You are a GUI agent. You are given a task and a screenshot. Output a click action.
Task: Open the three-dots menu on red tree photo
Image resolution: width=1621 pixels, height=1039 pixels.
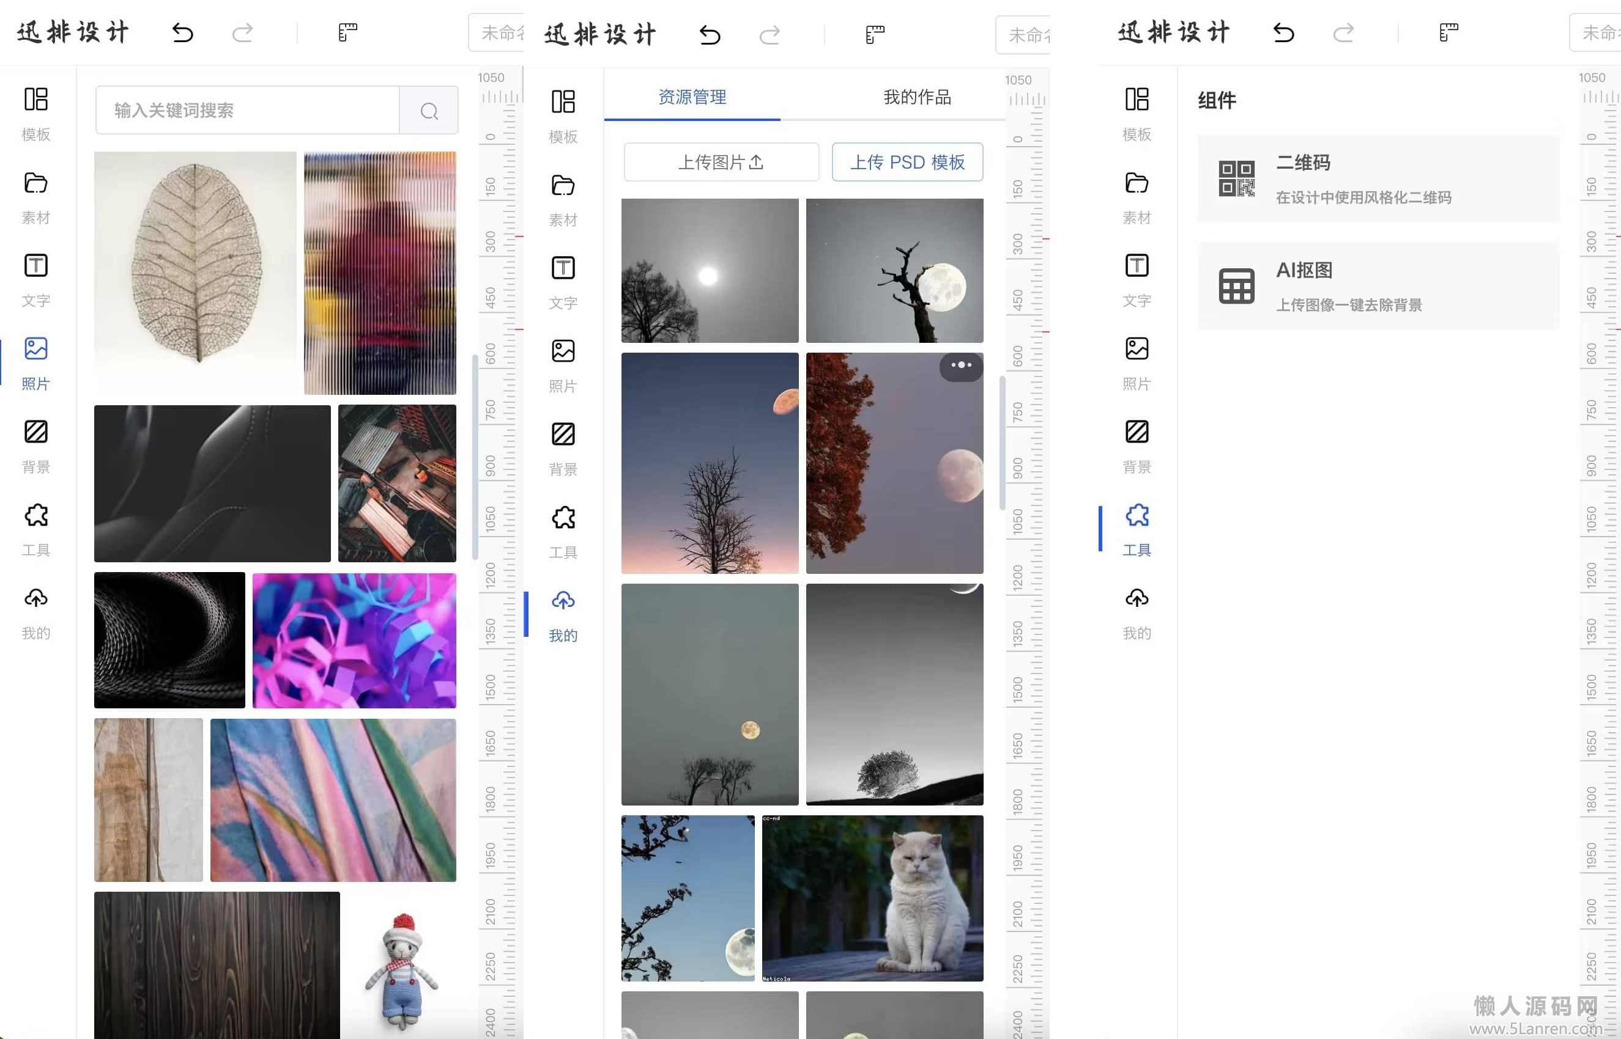(x=961, y=365)
